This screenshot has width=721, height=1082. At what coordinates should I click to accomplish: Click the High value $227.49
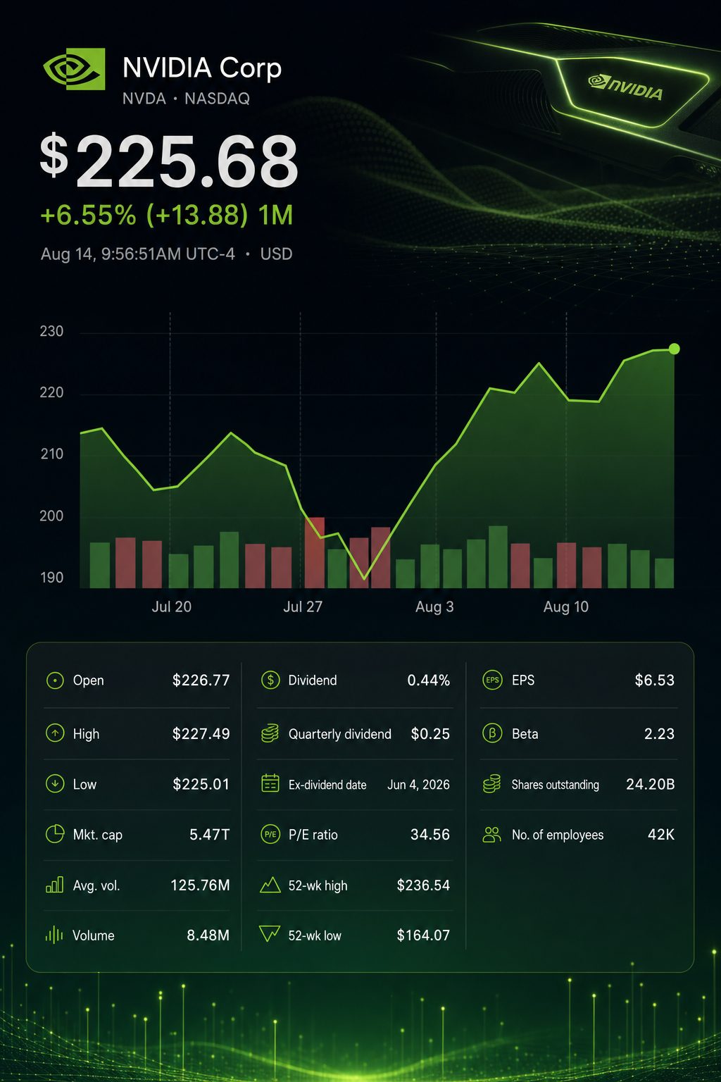coord(201,734)
